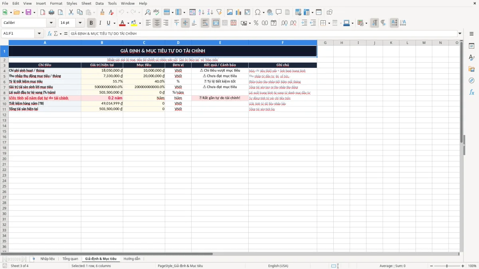This screenshot has width=479, height=269.
Task: Toggle Left-To-Right text direction
Action: pyautogui.click(x=374, y=23)
